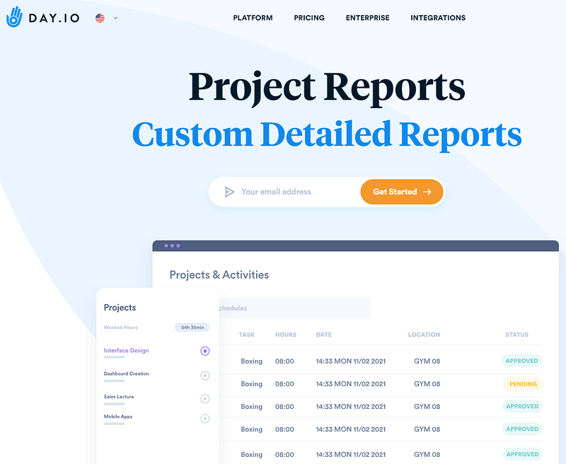Viewport: 566px width, 464px height.
Task: Click the Day.io hand logo
Action: click(x=14, y=17)
